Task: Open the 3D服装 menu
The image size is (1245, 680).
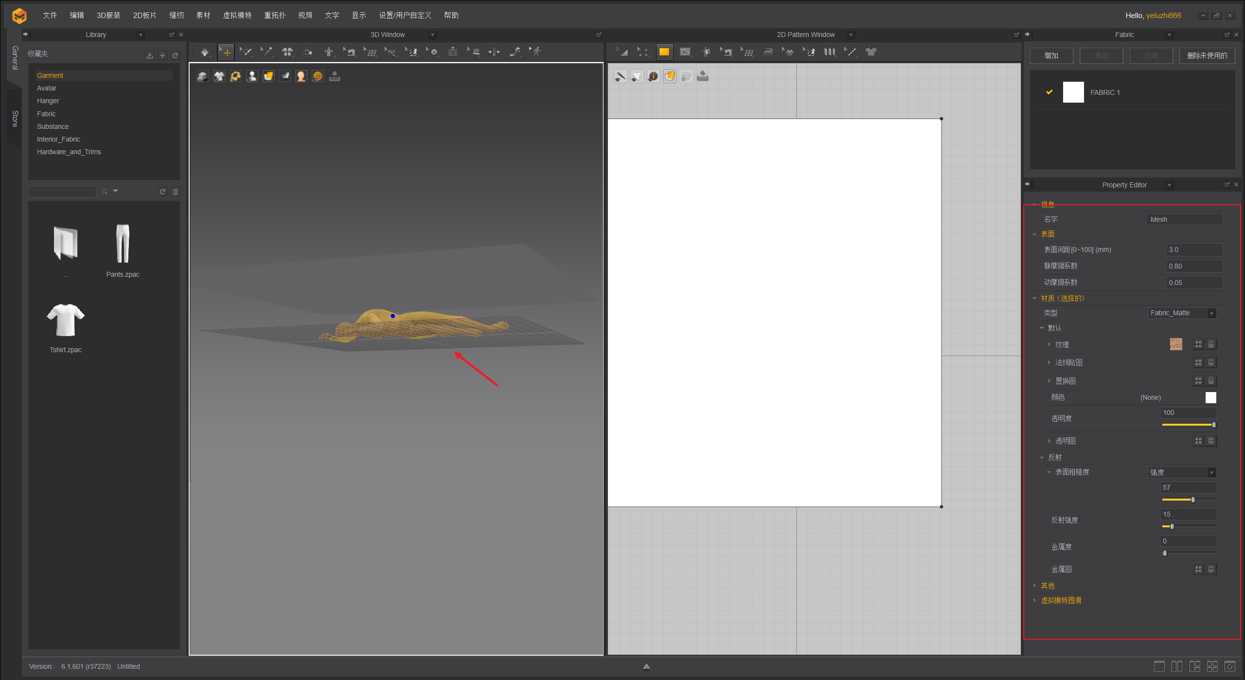Action: (108, 16)
